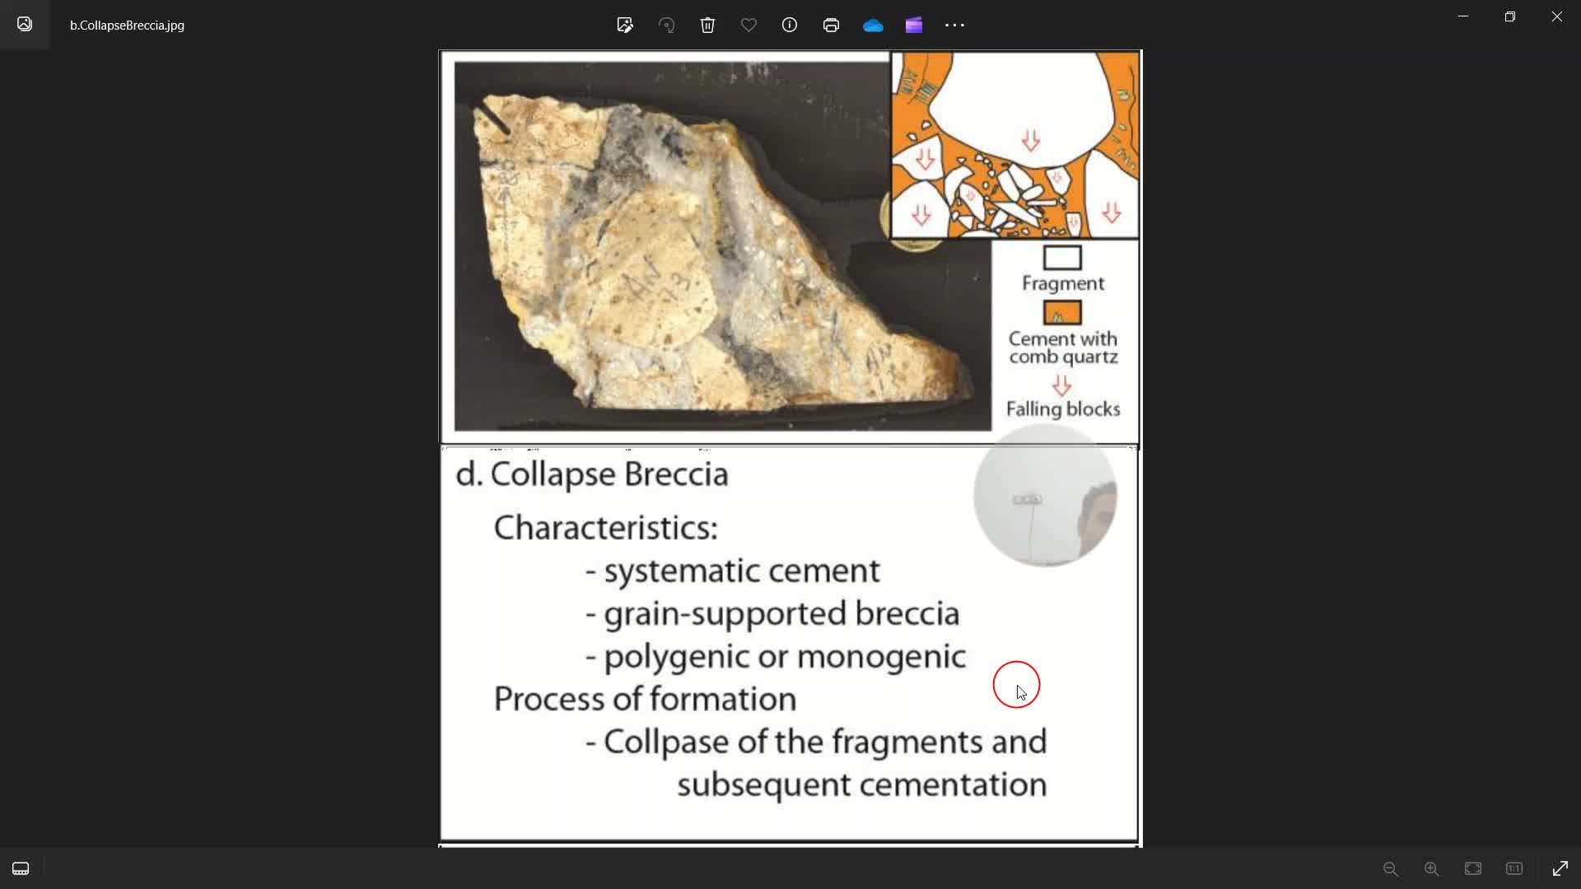Zoom in with the plus magnifier
This screenshot has width=1581, height=889.
click(x=1432, y=868)
